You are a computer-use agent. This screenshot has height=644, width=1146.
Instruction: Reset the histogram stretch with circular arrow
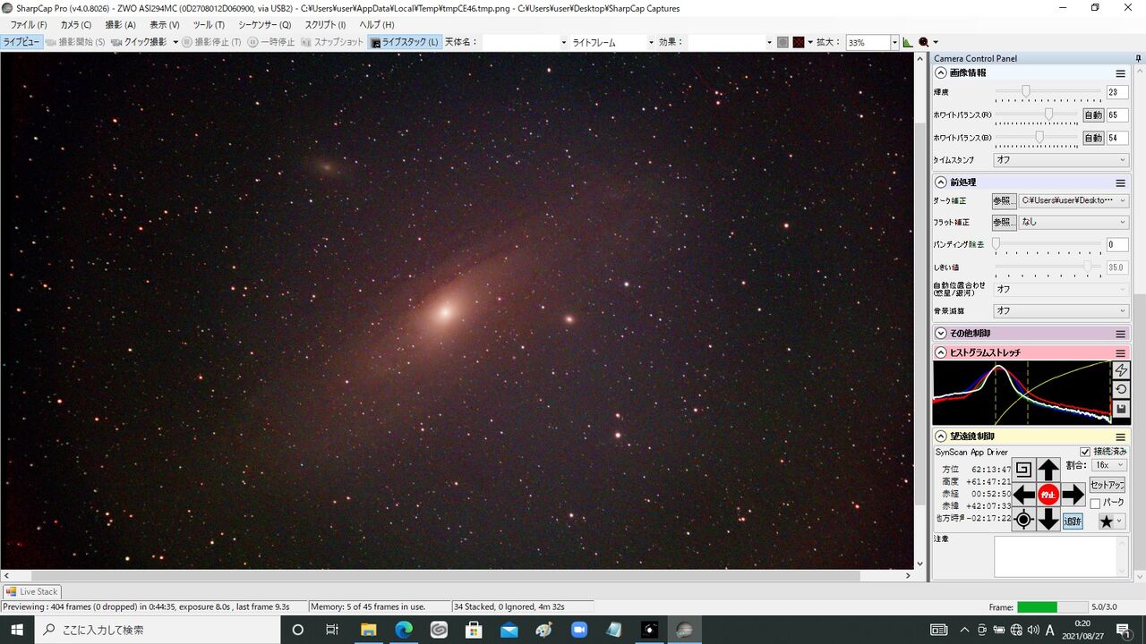(x=1121, y=390)
